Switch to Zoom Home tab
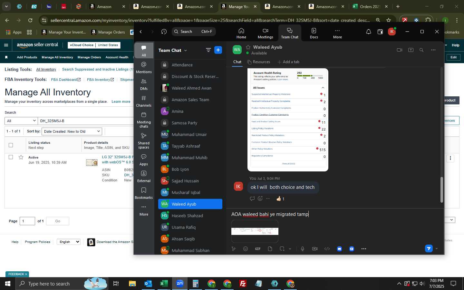 (241, 33)
